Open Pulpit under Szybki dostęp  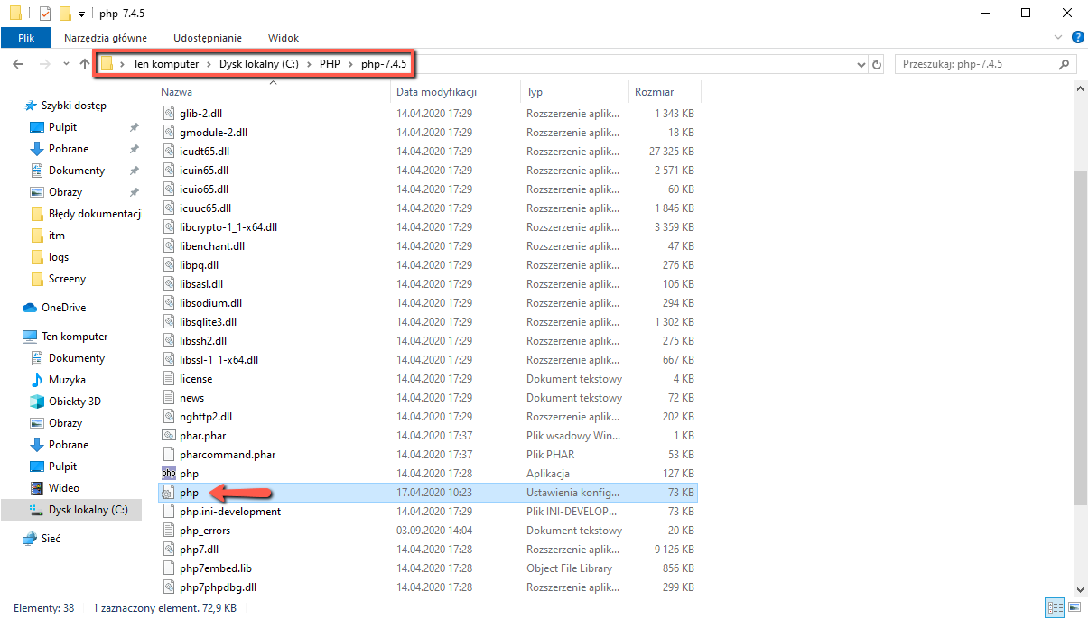[x=62, y=127]
